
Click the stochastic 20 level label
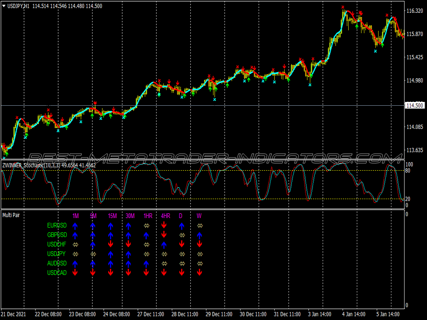tap(408, 199)
